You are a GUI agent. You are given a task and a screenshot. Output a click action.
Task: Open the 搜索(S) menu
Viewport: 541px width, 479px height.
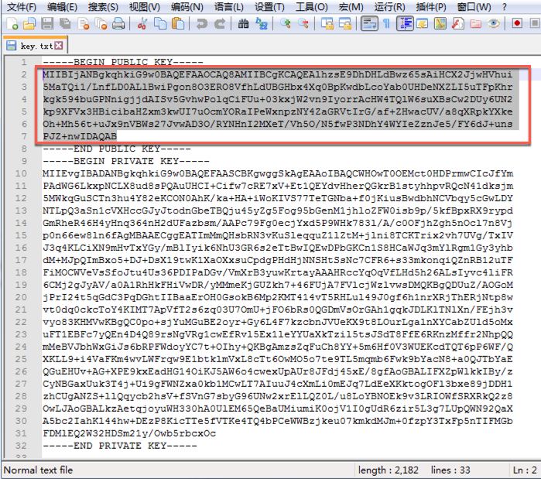click(103, 6)
